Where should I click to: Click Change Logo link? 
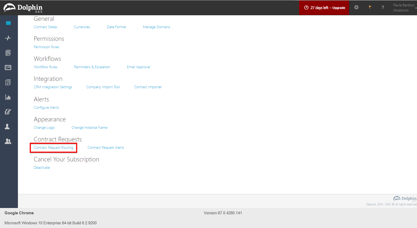point(44,127)
